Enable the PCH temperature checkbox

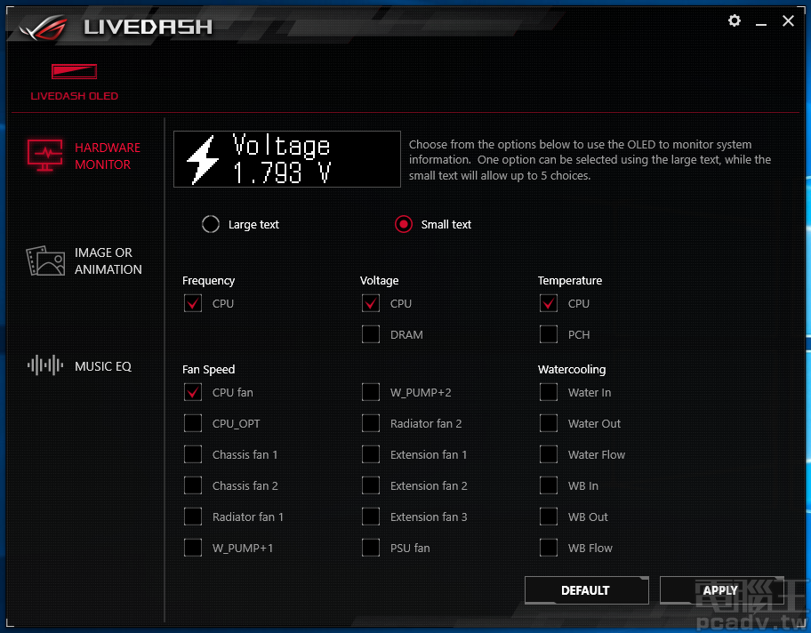549,334
